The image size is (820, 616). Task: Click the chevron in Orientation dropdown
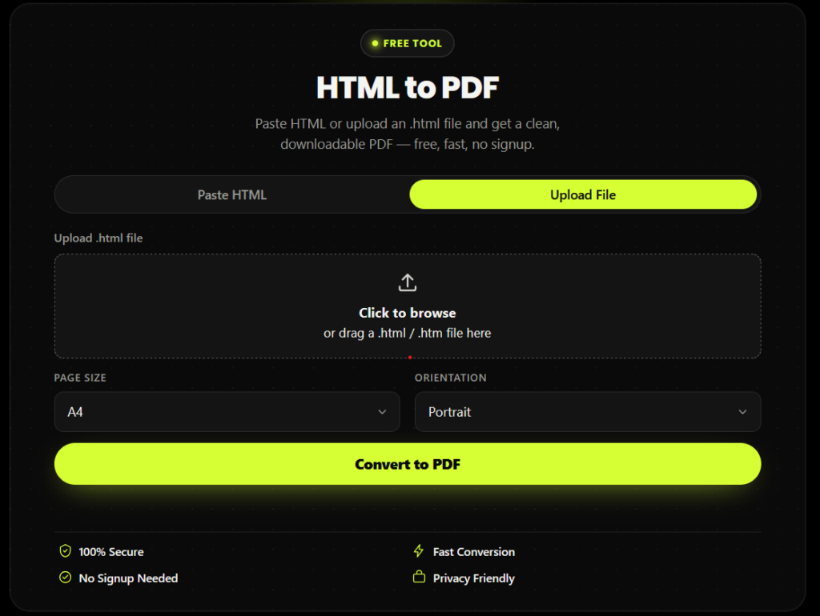pyautogui.click(x=742, y=412)
